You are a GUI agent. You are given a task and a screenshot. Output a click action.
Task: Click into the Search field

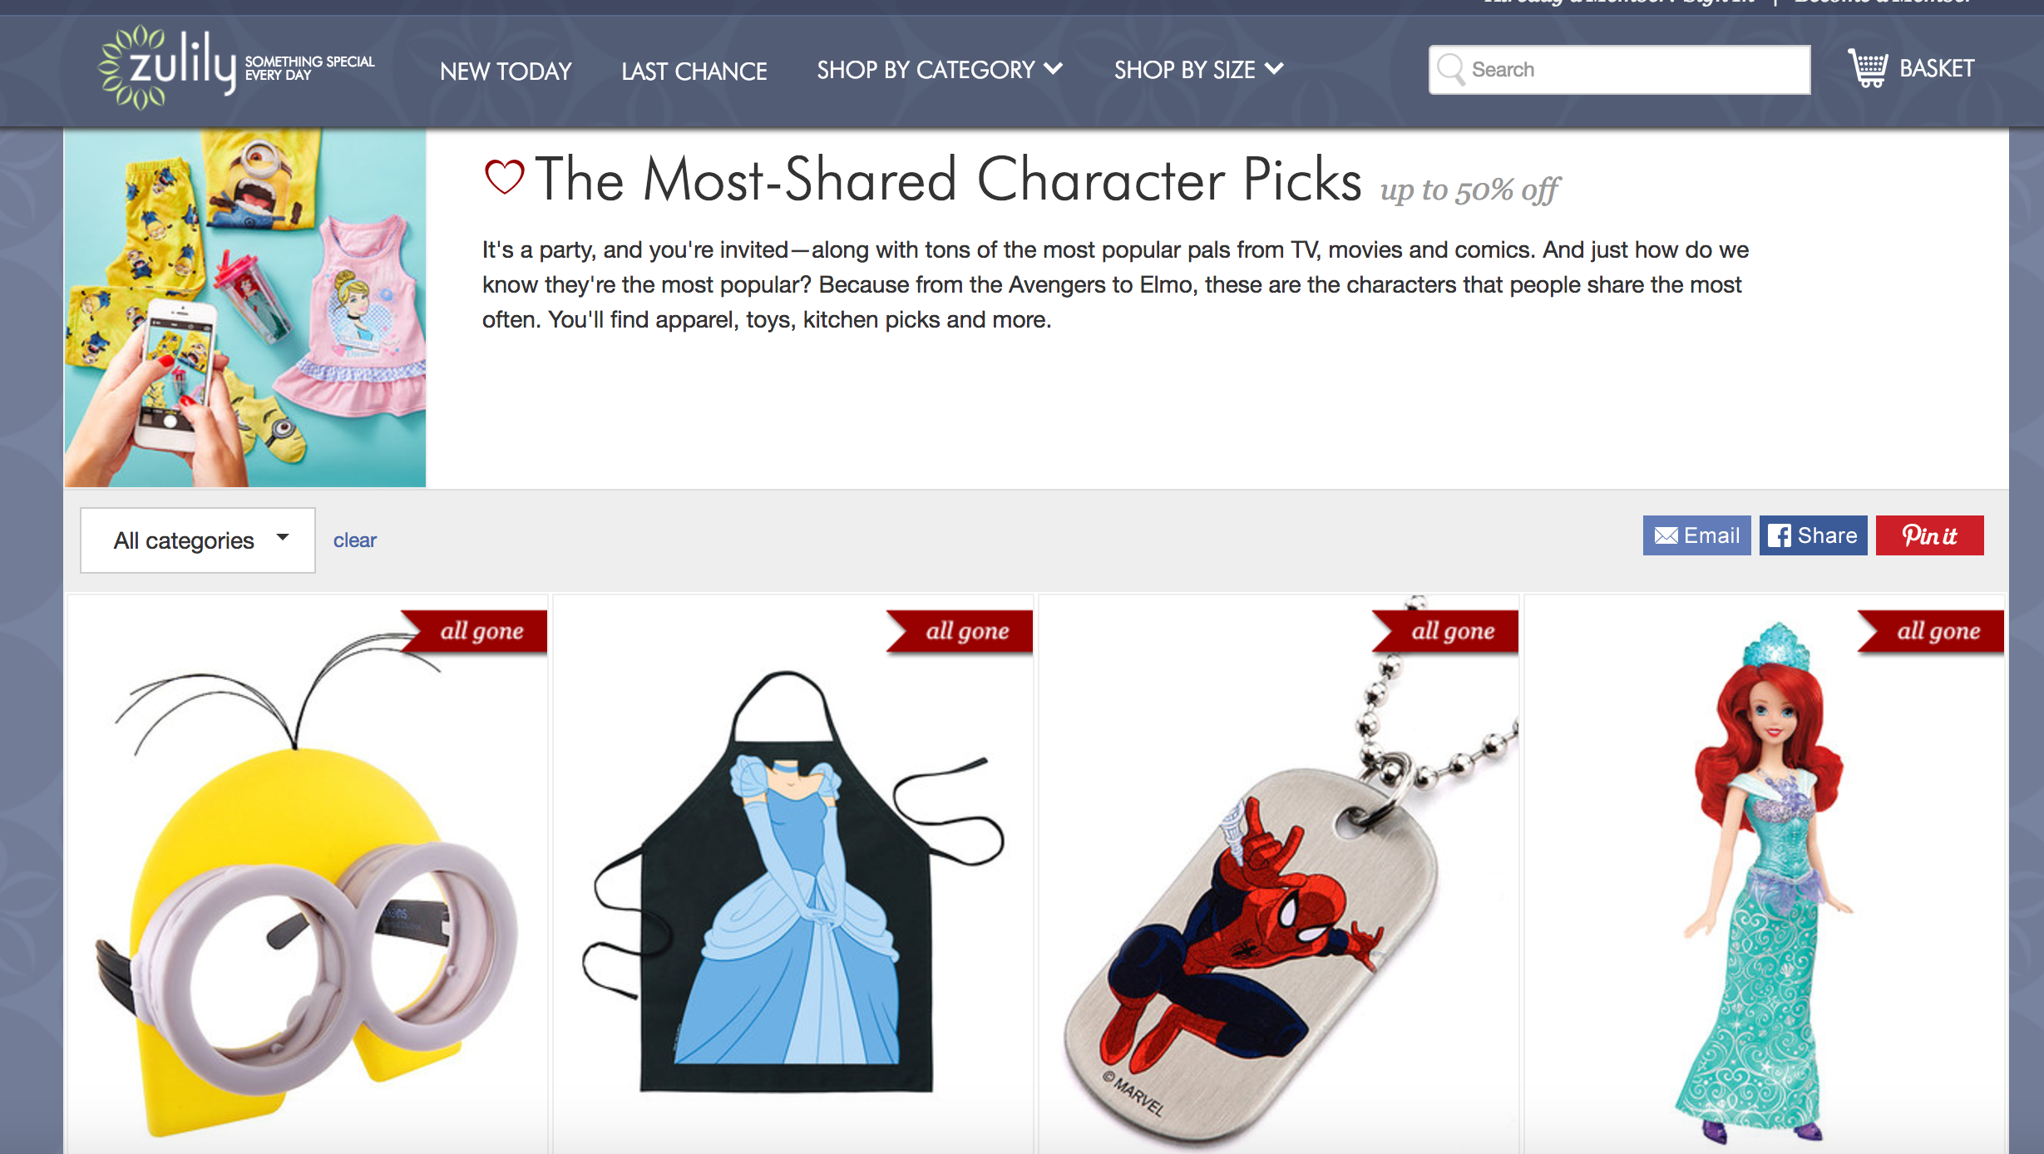[x=1620, y=70]
